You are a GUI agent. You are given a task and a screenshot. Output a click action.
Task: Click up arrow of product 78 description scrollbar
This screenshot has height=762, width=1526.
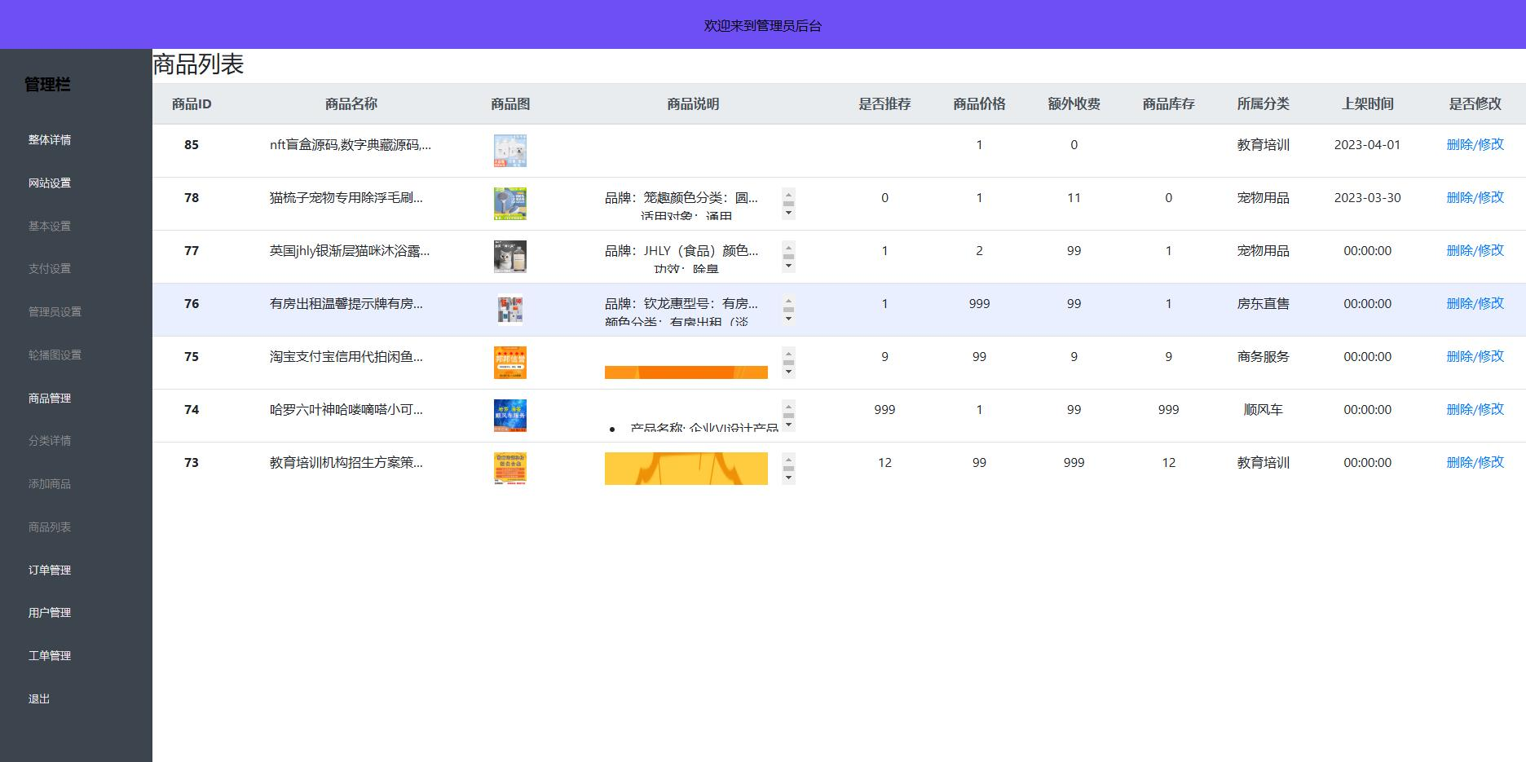coord(788,194)
